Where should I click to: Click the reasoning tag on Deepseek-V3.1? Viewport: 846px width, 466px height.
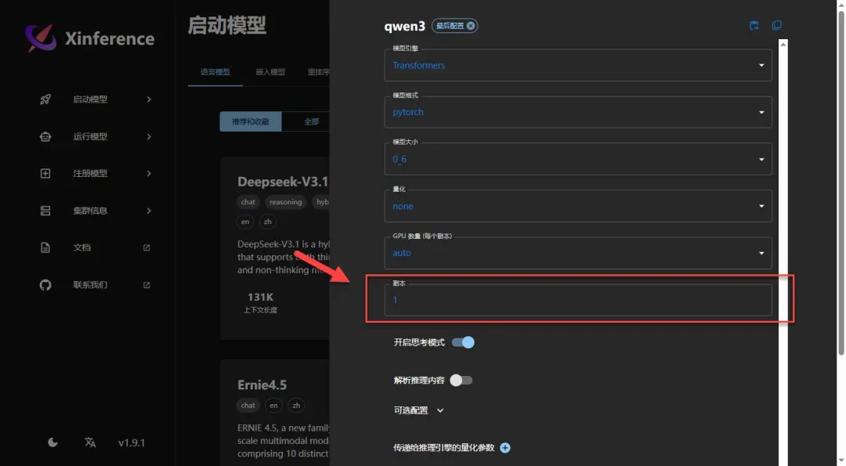coord(285,202)
